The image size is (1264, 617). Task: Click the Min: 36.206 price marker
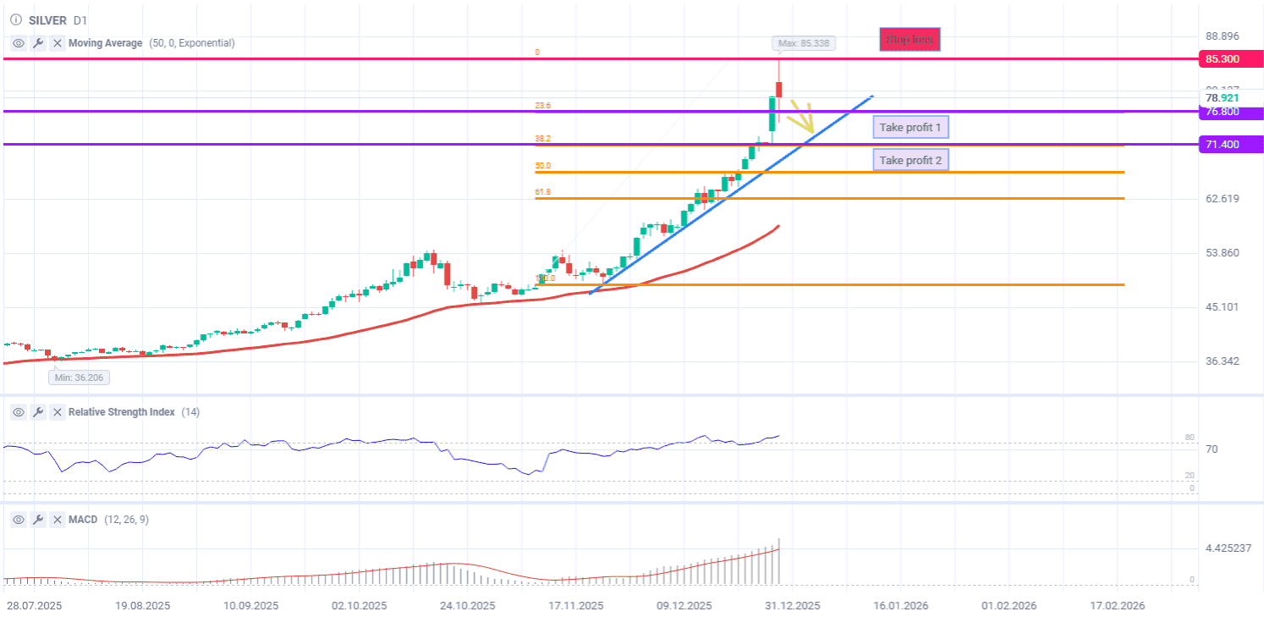pyautogui.click(x=78, y=377)
